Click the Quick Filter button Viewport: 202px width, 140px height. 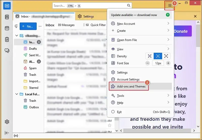tap(96, 25)
